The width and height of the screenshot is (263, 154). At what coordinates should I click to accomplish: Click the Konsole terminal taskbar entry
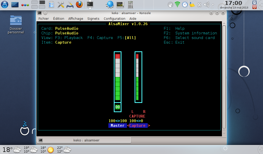pos(90,5)
